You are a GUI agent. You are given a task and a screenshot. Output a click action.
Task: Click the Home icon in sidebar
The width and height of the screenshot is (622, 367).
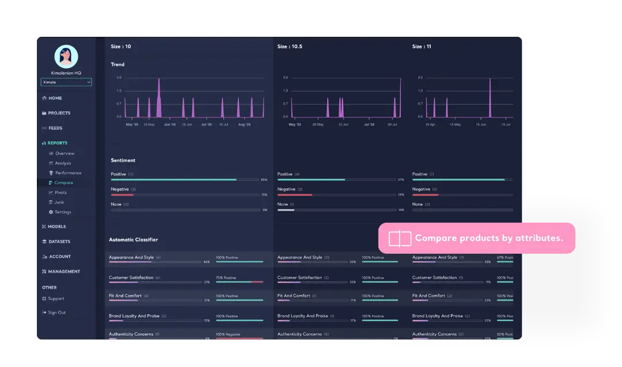(44, 98)
